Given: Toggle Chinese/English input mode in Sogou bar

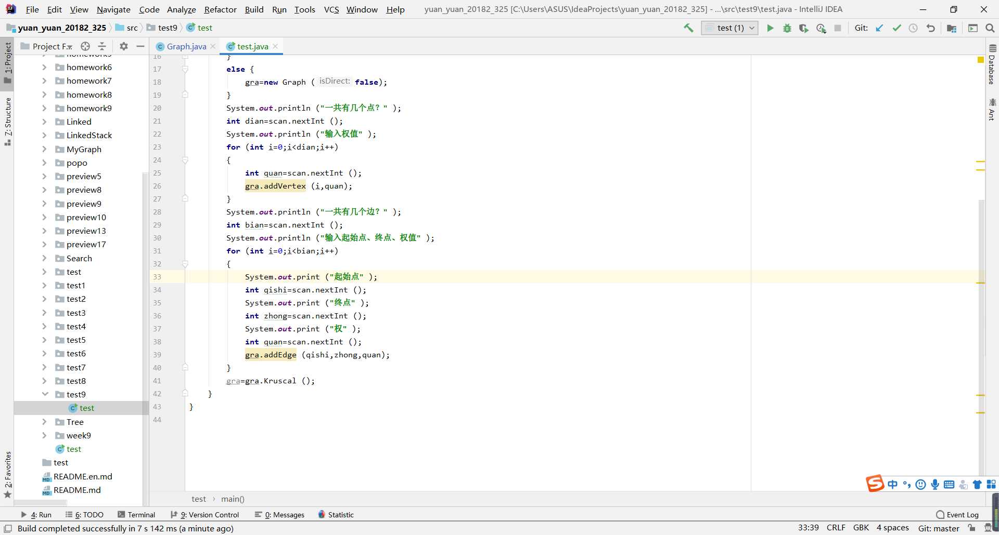Looking at the screenshot, I should coord(893,485).
